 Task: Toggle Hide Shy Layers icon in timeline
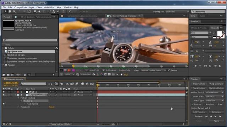coord(67,84)
